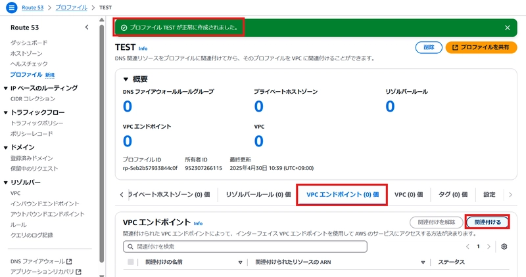Dismiss the green success banner with X
The width and height of the screenshot is (526, 277).
pyautogui.click(x=507, y=28)
